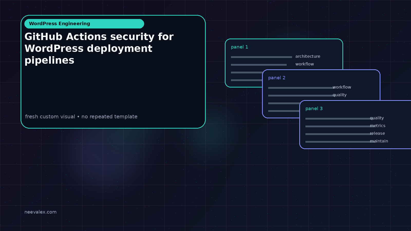This screenshot has height=231, width=411.
Task: Select 'quality' label in panel 3
Action: pos(377,118)
